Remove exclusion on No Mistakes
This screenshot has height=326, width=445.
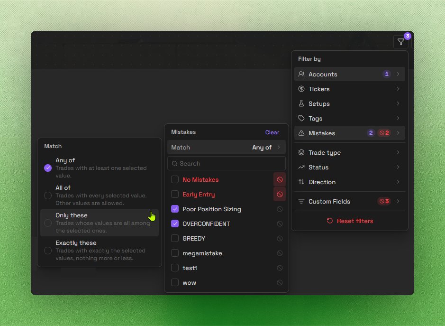(x=280, y=180)
